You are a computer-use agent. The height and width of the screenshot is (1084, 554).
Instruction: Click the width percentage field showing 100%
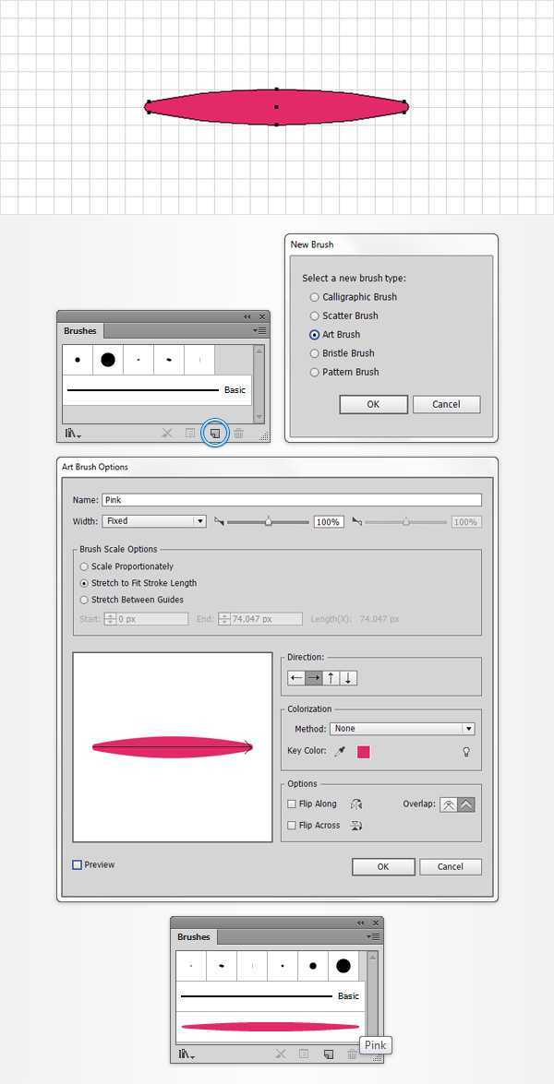click(x=329, y=522)
